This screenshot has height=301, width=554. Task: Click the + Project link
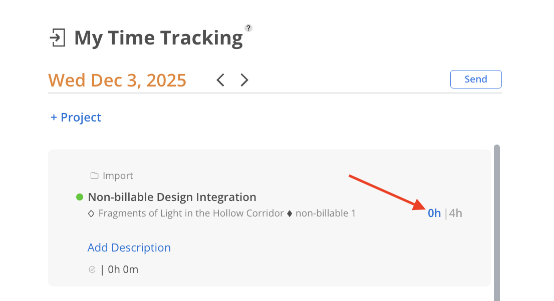point(76,117)
